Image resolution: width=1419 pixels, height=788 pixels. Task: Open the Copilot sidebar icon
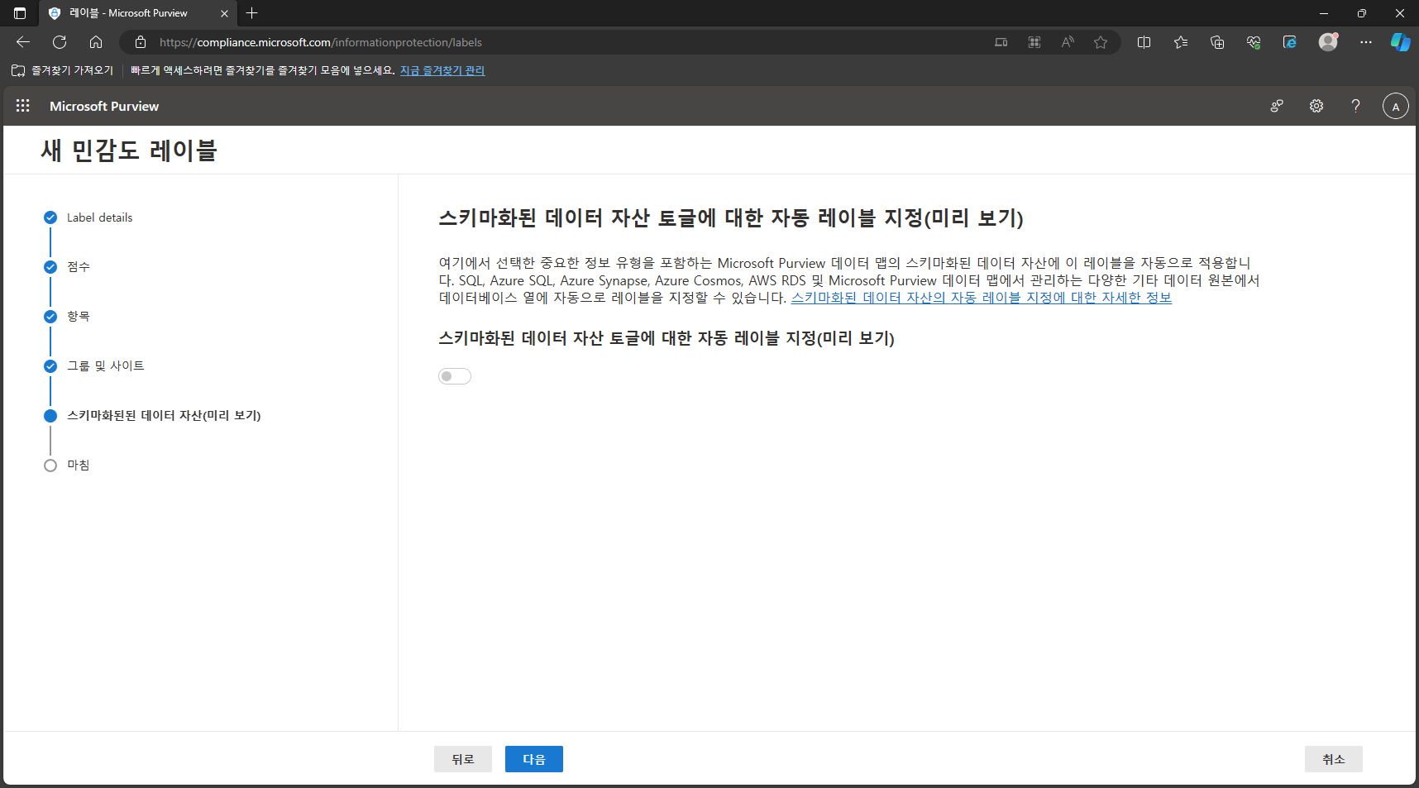pyautogui.click(x=1401, y=42)
